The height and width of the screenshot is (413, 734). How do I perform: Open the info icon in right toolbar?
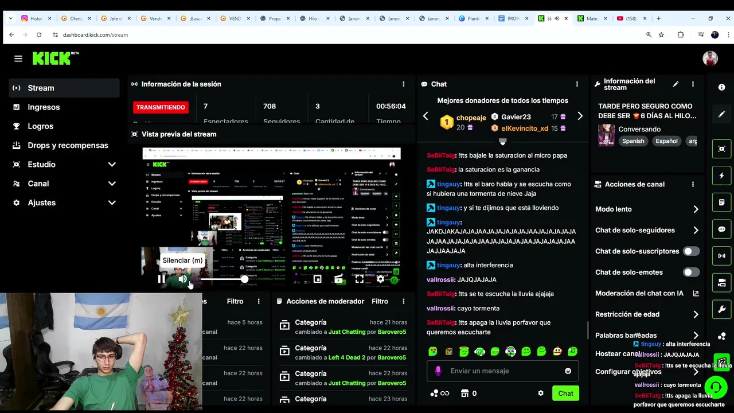[x=721, y=87]
